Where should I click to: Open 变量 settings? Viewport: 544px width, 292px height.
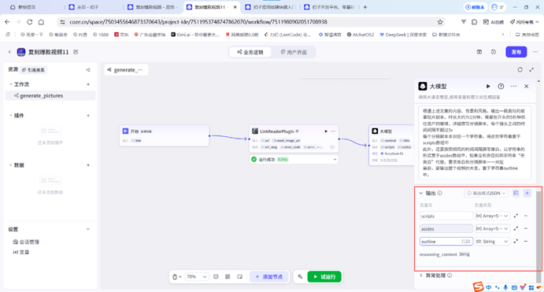coord(21,252)
